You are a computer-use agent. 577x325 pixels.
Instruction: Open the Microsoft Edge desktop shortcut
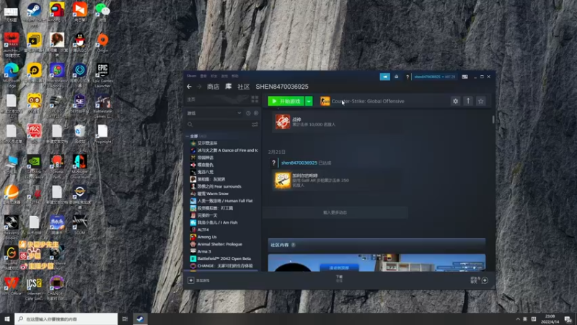[x=12, y=75]
